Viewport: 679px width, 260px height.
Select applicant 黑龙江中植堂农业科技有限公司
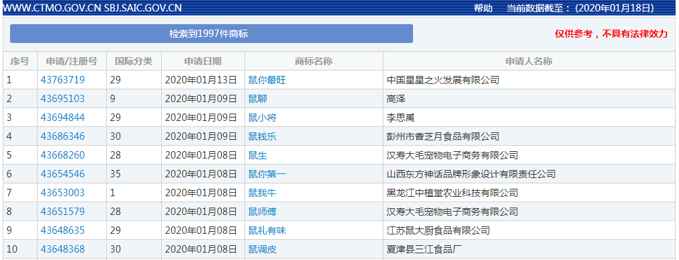452,193
